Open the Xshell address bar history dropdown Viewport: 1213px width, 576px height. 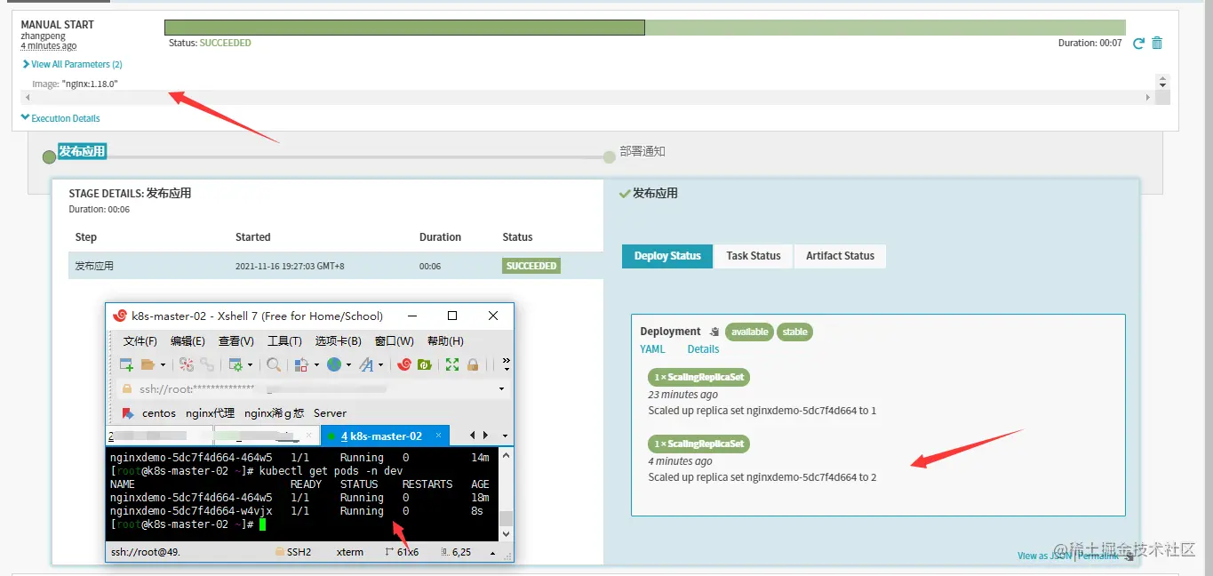(501, 389)
